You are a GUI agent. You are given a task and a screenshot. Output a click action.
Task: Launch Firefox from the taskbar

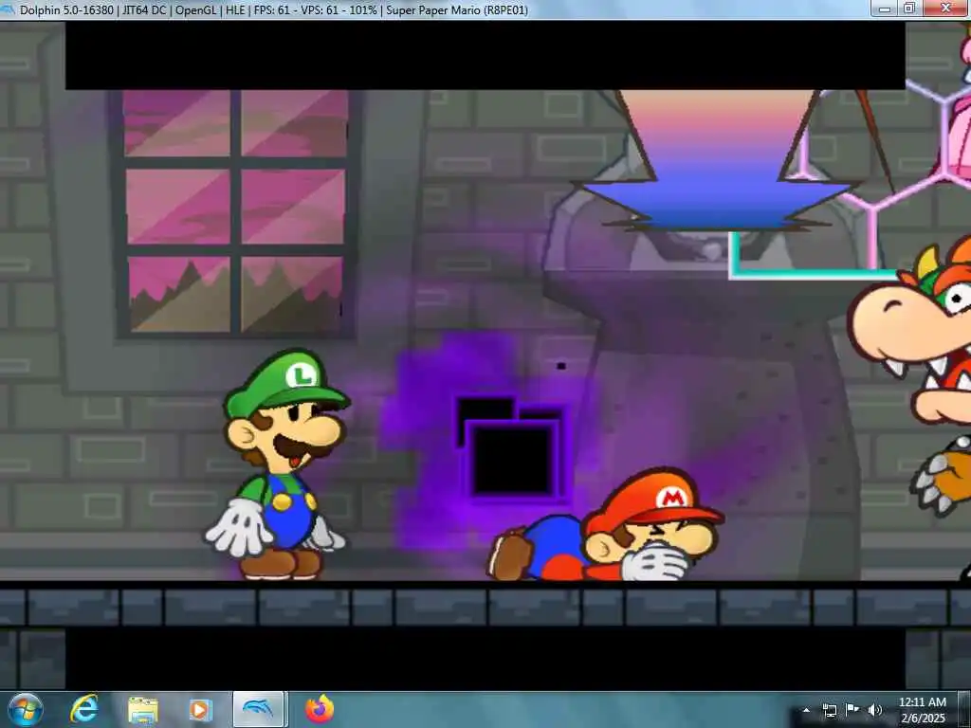tap(320, 709)
